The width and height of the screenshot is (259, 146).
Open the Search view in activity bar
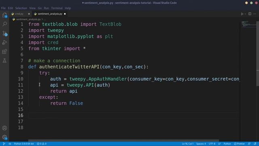[x=4, y=24]
